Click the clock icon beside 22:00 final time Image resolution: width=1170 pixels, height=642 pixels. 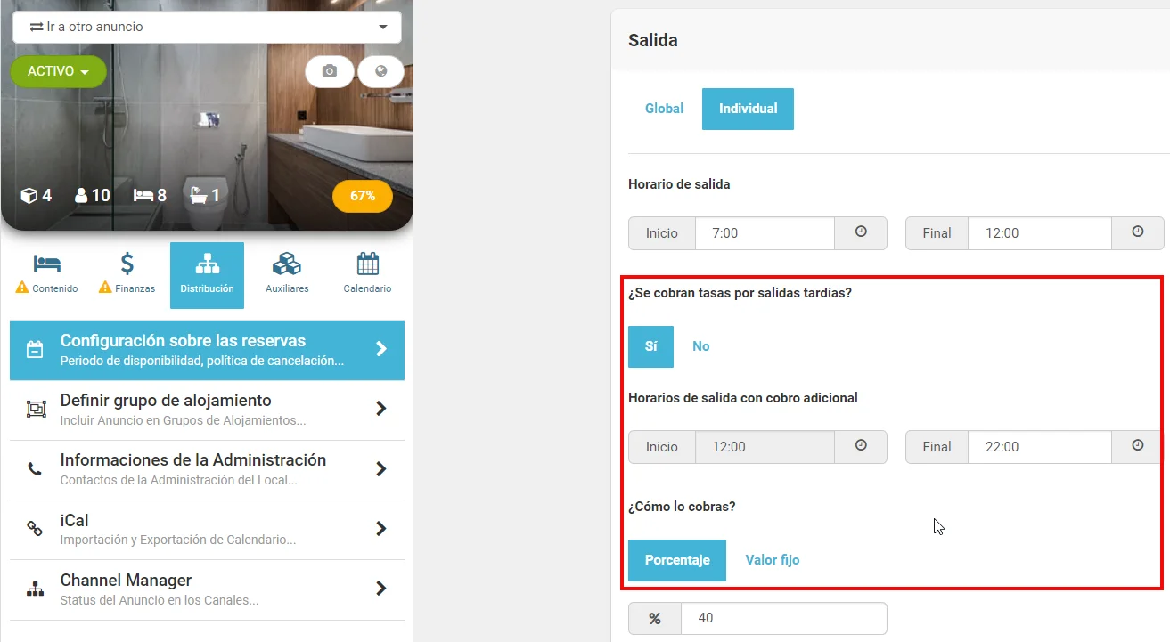[1138, 446]
